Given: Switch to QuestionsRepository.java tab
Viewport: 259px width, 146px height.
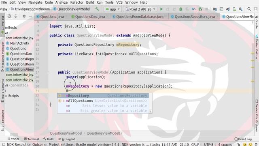Looking at the screenshot, I should coord(195,17).
